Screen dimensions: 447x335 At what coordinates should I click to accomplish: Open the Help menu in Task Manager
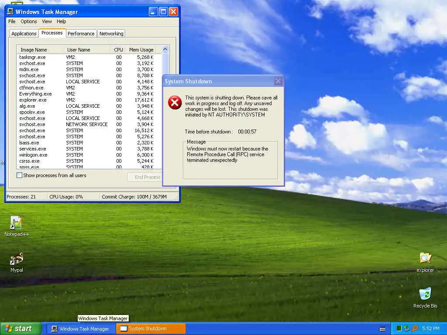click(x=61, y=21)
